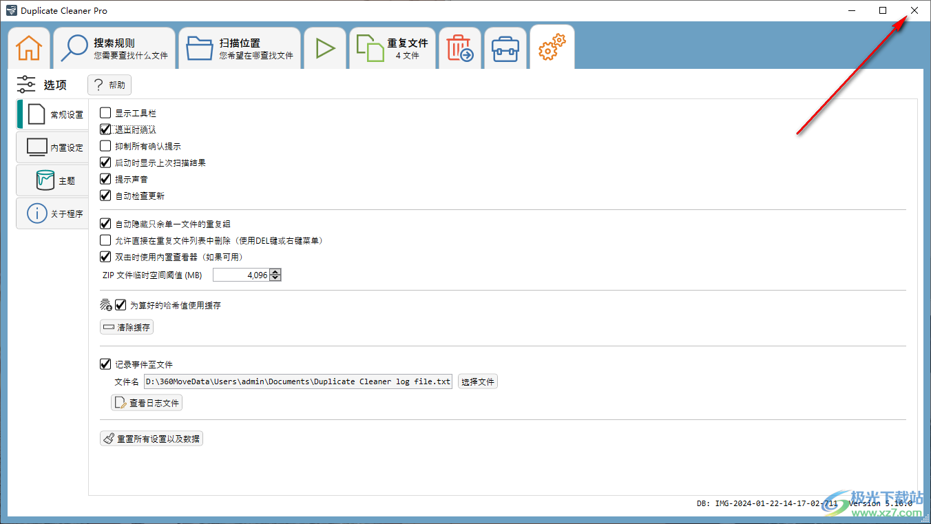Toggle the 提示声音 checkbox
This screenshot has width=931, height=524.
(x=105, y=179)
